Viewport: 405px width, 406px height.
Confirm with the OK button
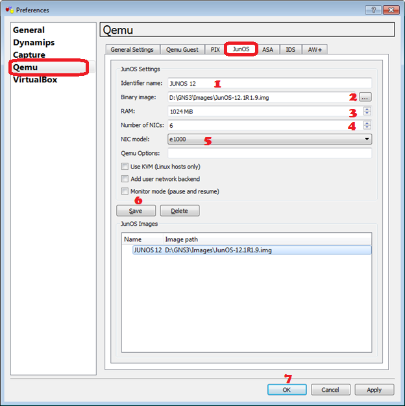287,390
